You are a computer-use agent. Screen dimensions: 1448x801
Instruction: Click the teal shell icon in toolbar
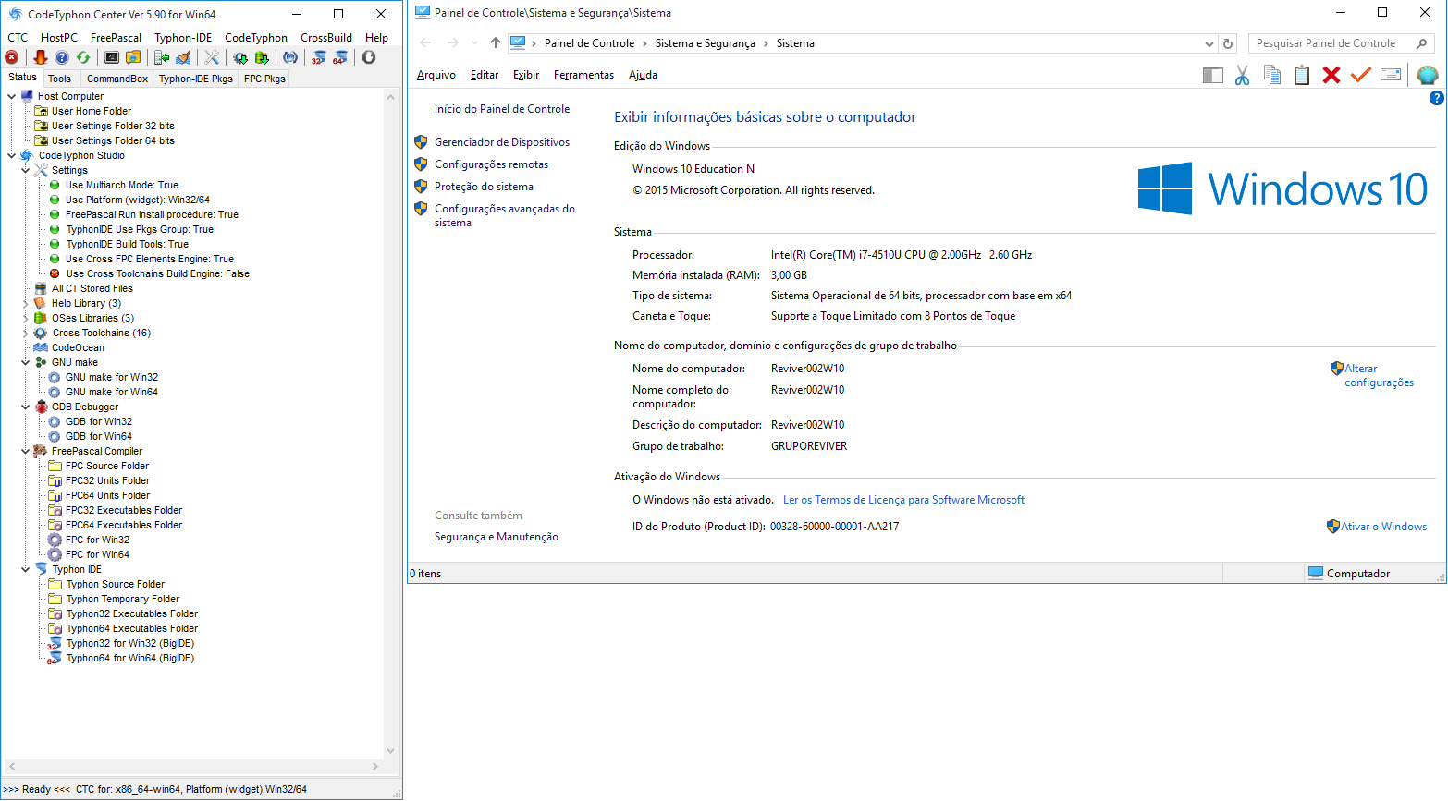click(x=1428, y=75)
